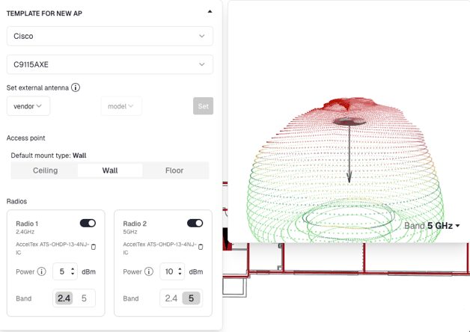Viewport: 470px width, 332px height.
Task: Toggle Radio 2 off
Action: point(195,223)
